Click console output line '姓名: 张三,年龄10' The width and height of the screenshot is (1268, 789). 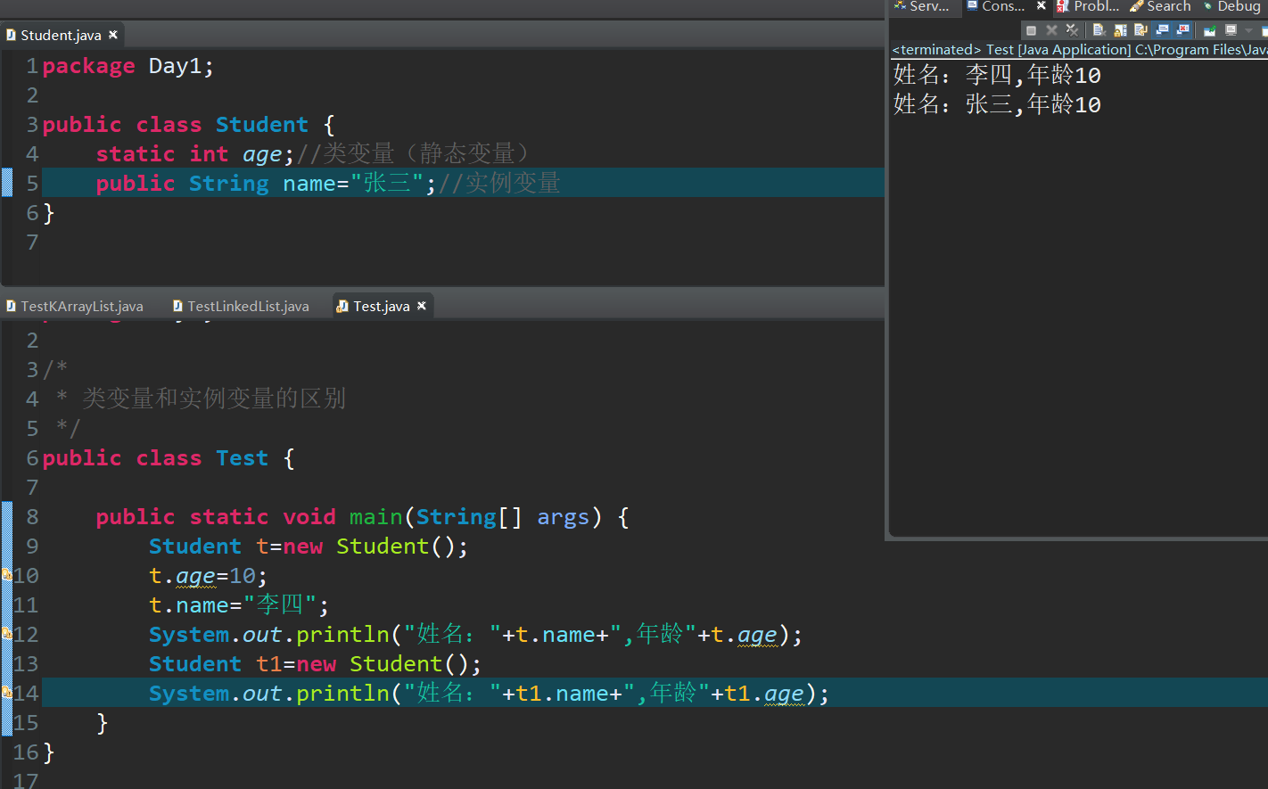click(x=997, y=104)
